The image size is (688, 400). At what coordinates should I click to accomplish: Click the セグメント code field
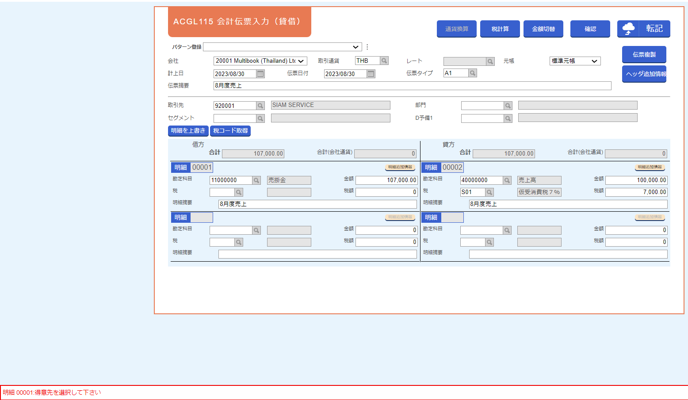click(x=235, y=118)
